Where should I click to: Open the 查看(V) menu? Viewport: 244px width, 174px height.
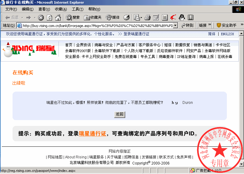44,9
